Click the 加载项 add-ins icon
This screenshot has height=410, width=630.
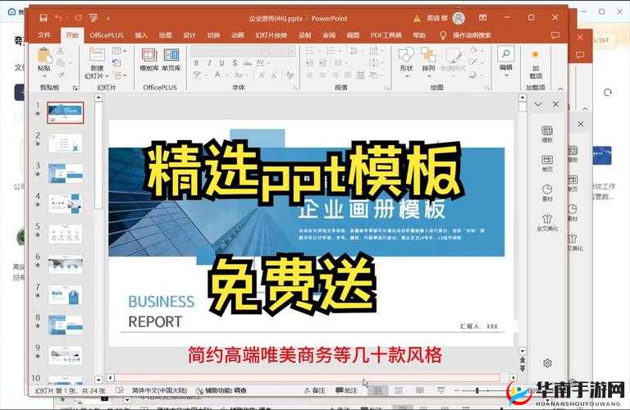pyautogui.click(x=535, y=54)
